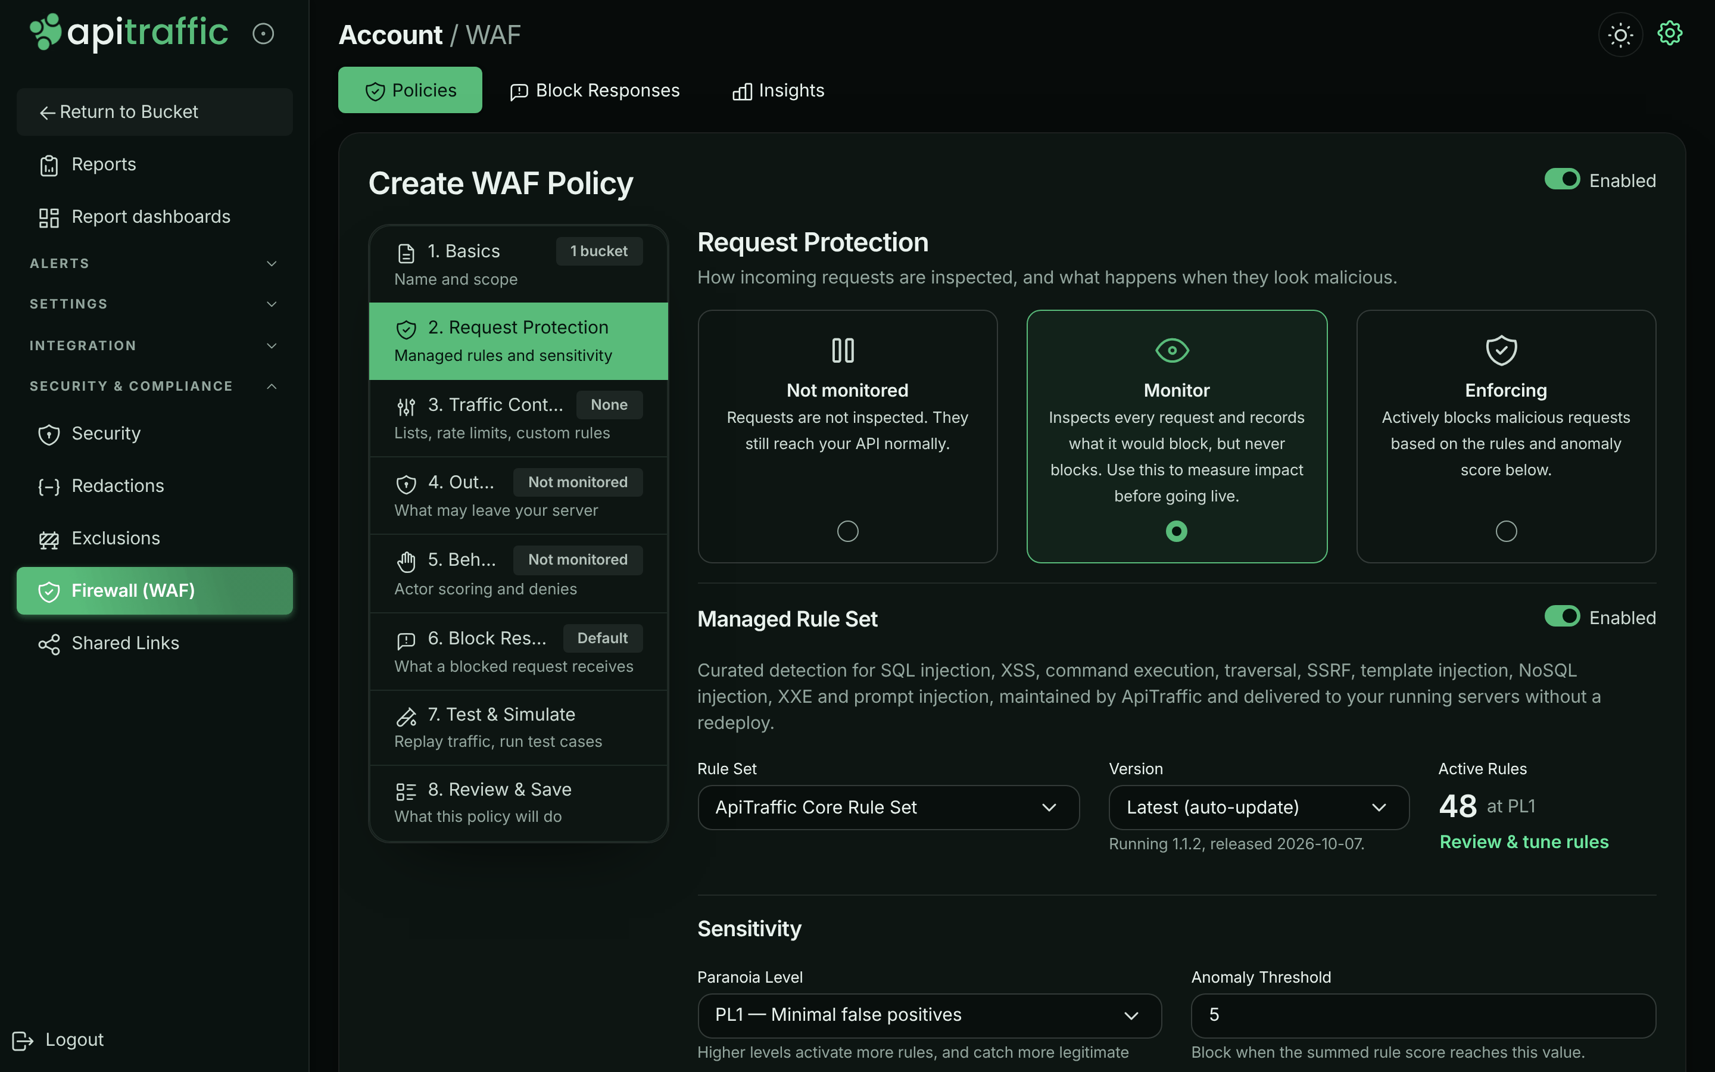Image resolution: width=1715 pixels, height=1072 pixels.
Task: Click the Redactions braces icon
Action: pyautogui.click(x=49, y=487)
